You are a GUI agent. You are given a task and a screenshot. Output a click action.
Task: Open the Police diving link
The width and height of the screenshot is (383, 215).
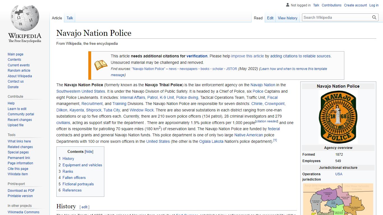[187, 97]
